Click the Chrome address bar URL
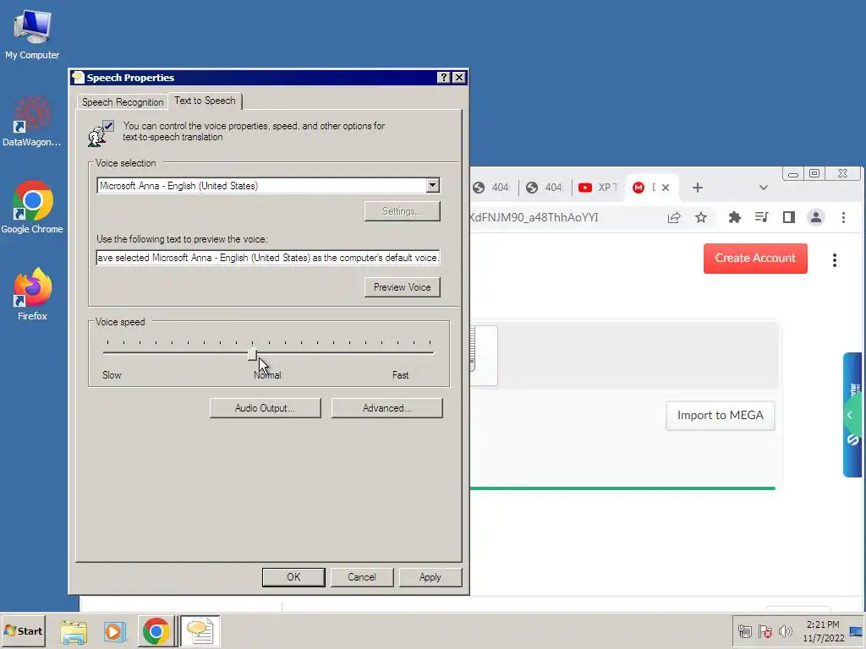Screen dimensions: 866x649 point(534,217)
